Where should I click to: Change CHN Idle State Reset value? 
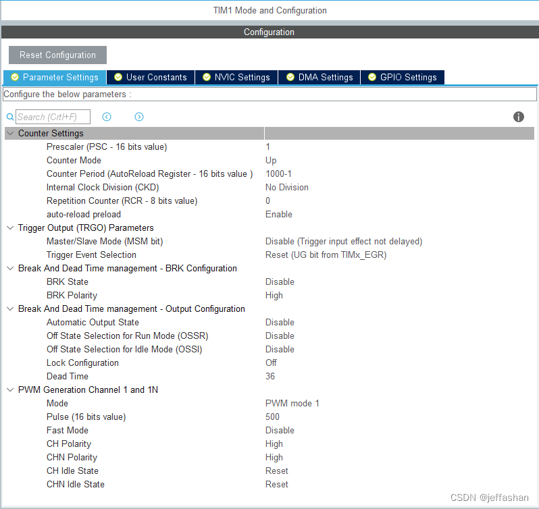(x=277, y=484)
